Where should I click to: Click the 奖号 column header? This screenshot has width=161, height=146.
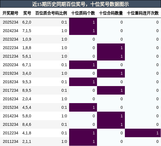27,13
